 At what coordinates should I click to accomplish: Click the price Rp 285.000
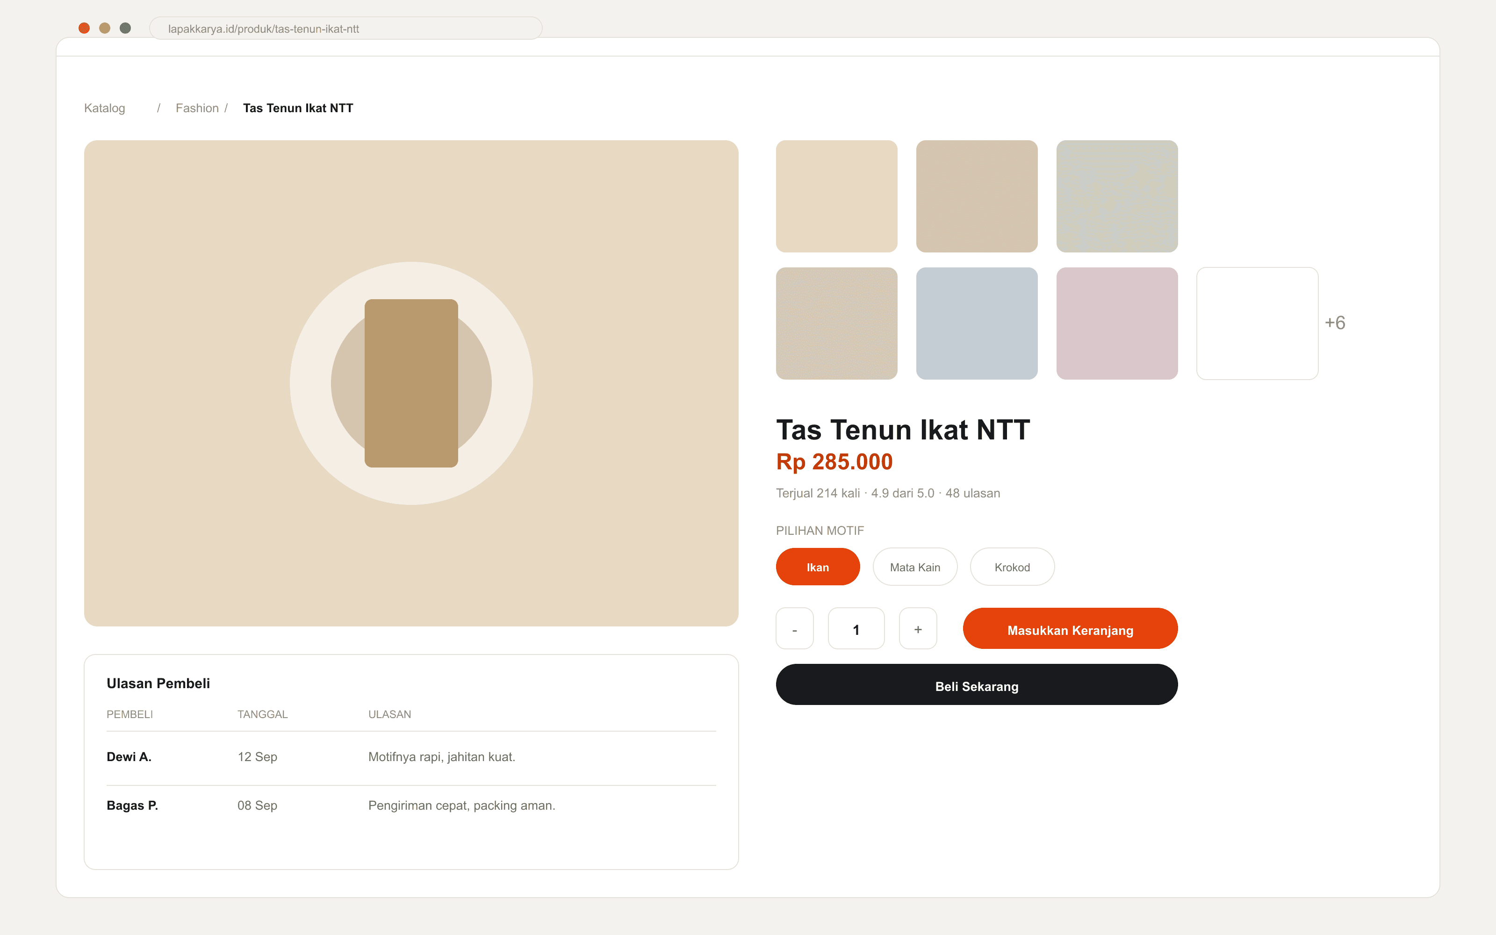coord(834,462)
